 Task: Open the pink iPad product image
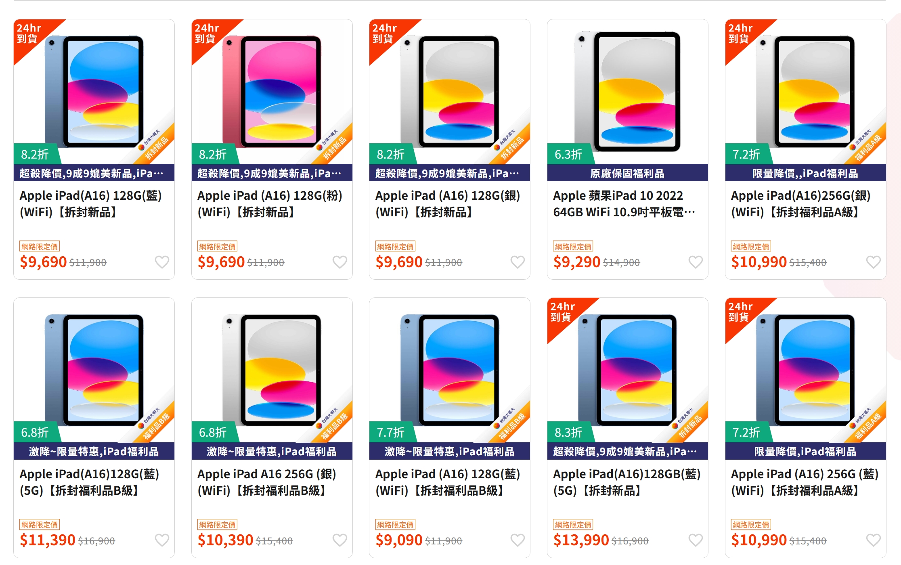(x=272, y=92)
